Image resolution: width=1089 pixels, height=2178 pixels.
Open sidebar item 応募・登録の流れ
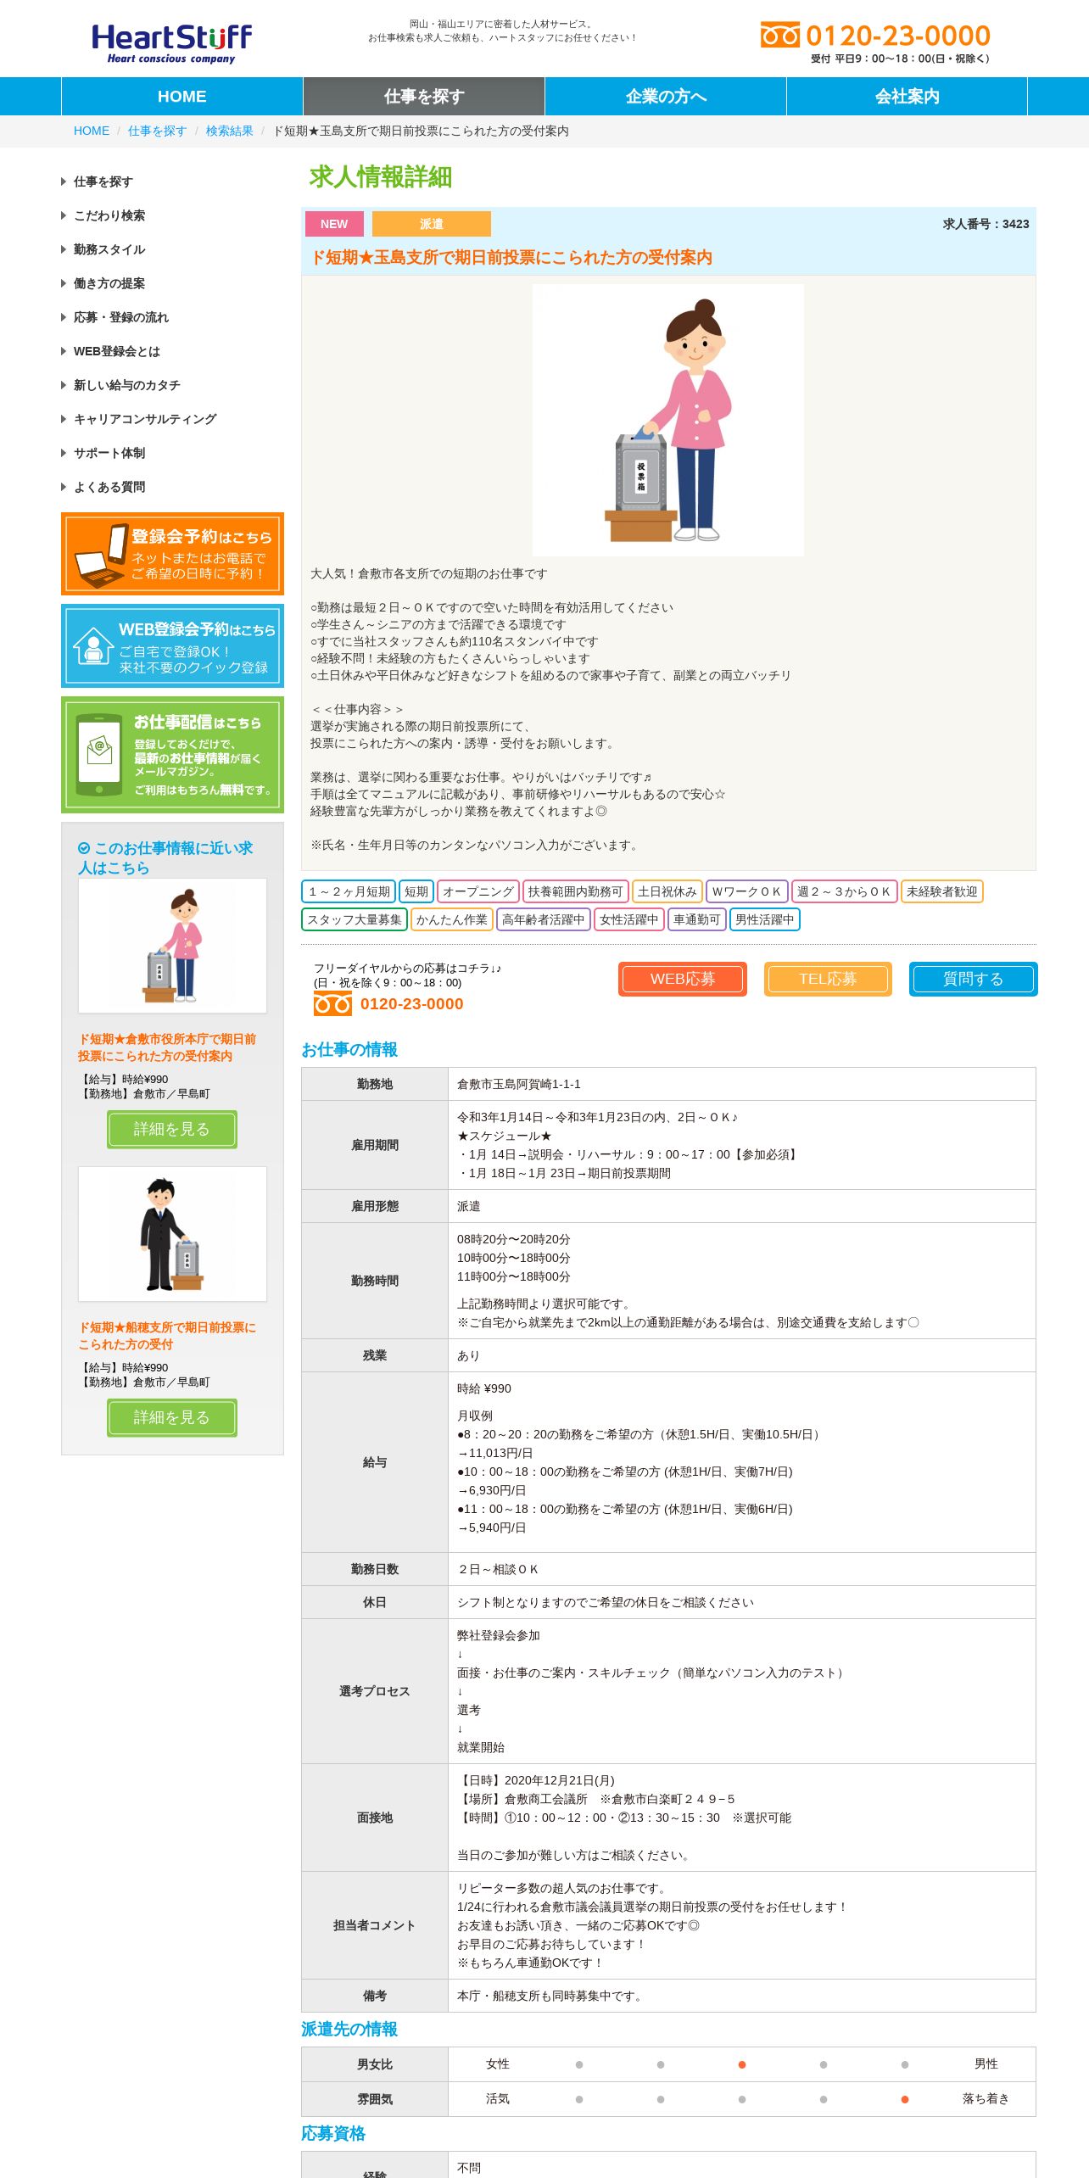point(121,317)
